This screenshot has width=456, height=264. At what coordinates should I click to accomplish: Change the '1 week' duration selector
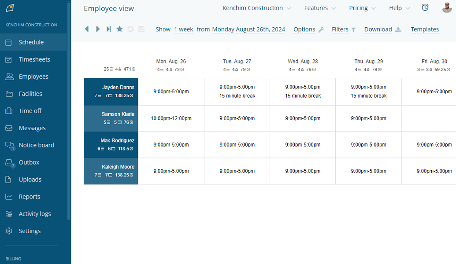tap(183, 29)
